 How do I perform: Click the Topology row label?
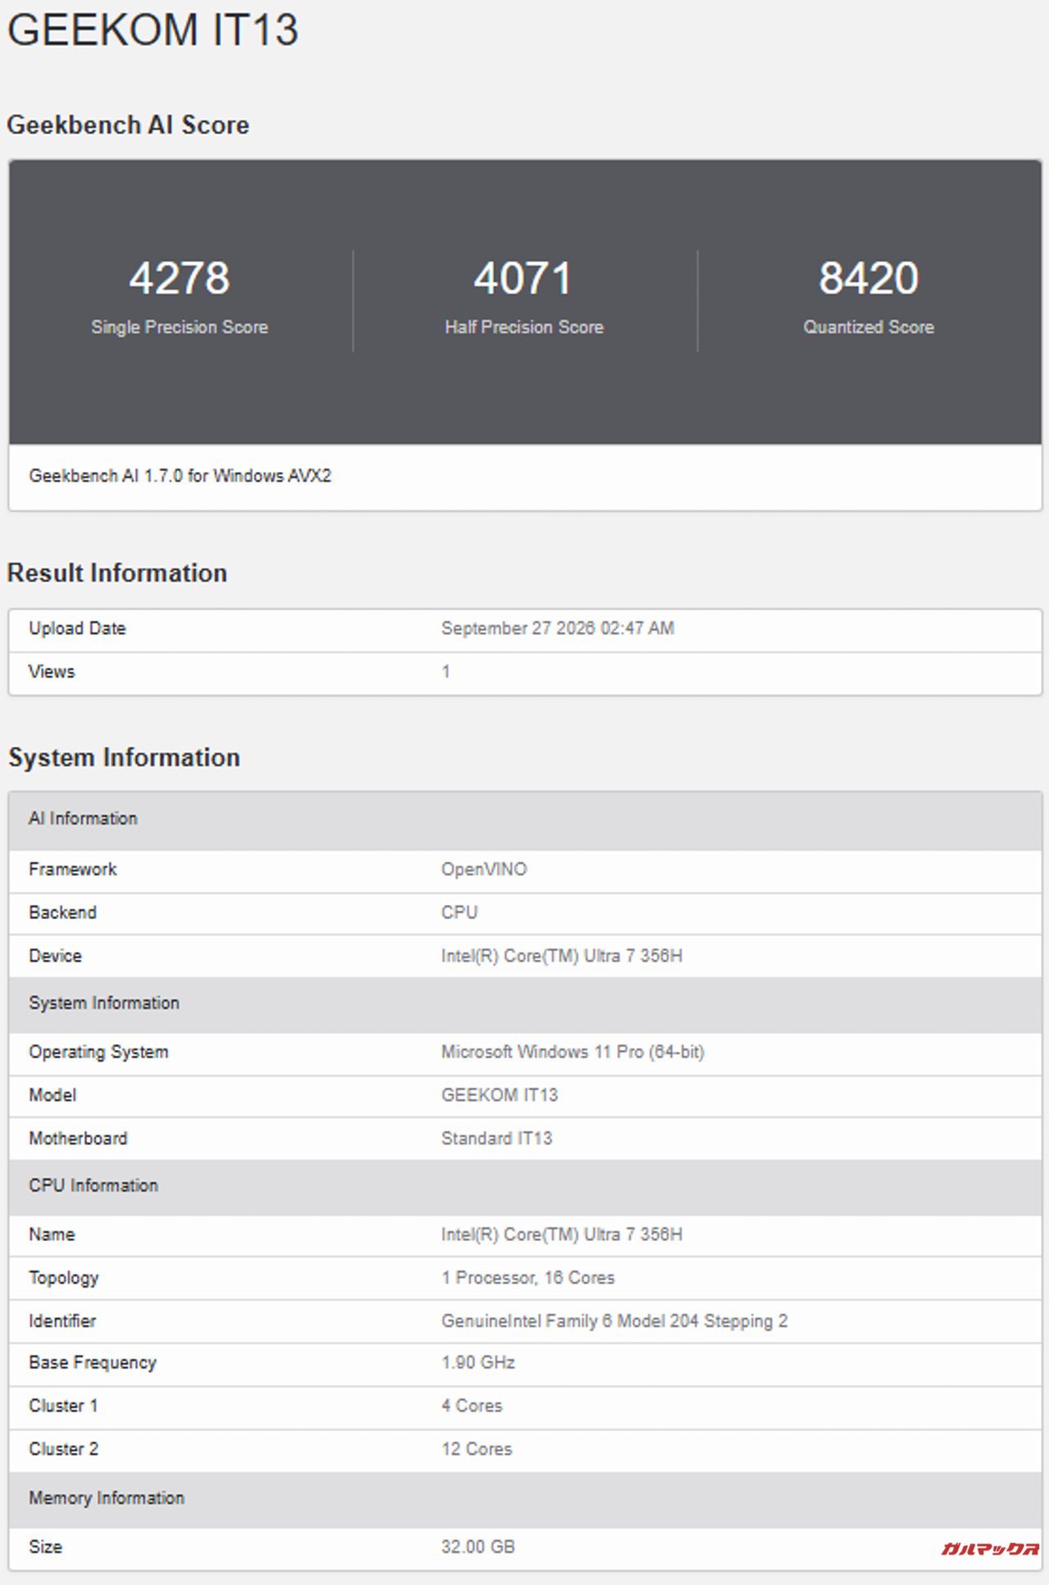(x=64, y=1278)
